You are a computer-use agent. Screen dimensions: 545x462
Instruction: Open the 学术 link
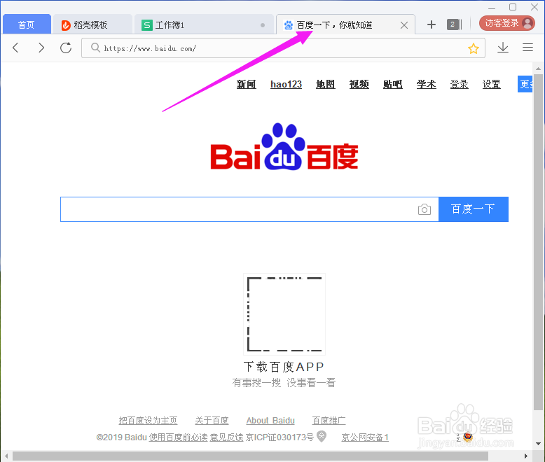(x=427, y=85)
